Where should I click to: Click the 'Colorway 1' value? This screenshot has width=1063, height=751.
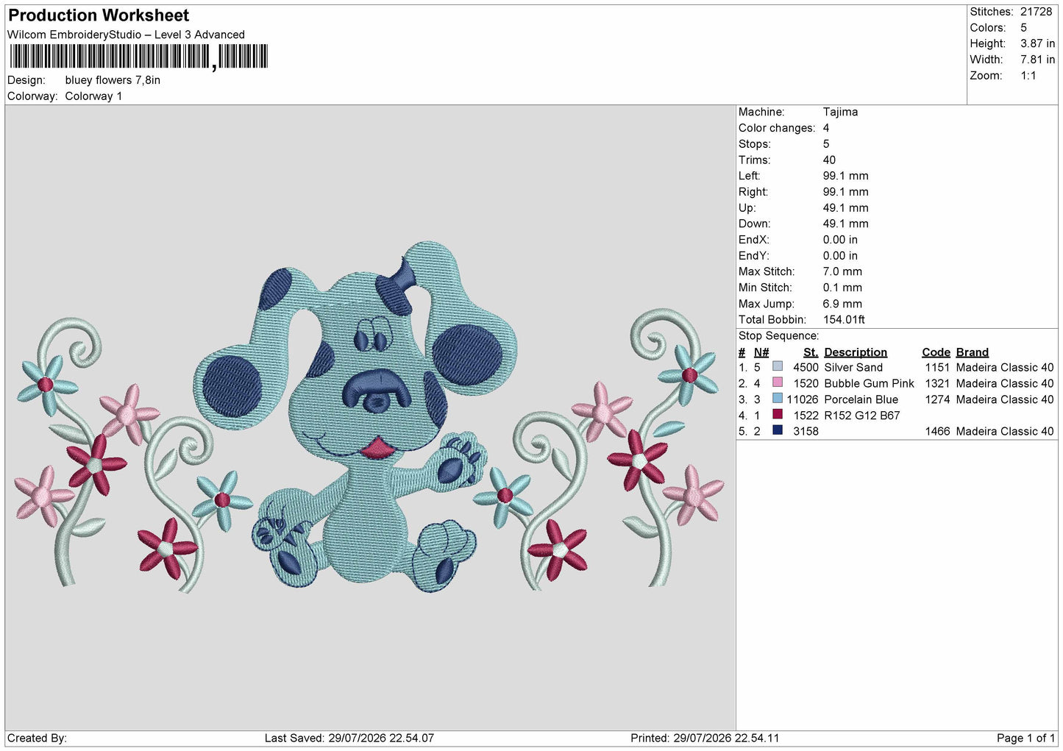(x=93, y=96)
